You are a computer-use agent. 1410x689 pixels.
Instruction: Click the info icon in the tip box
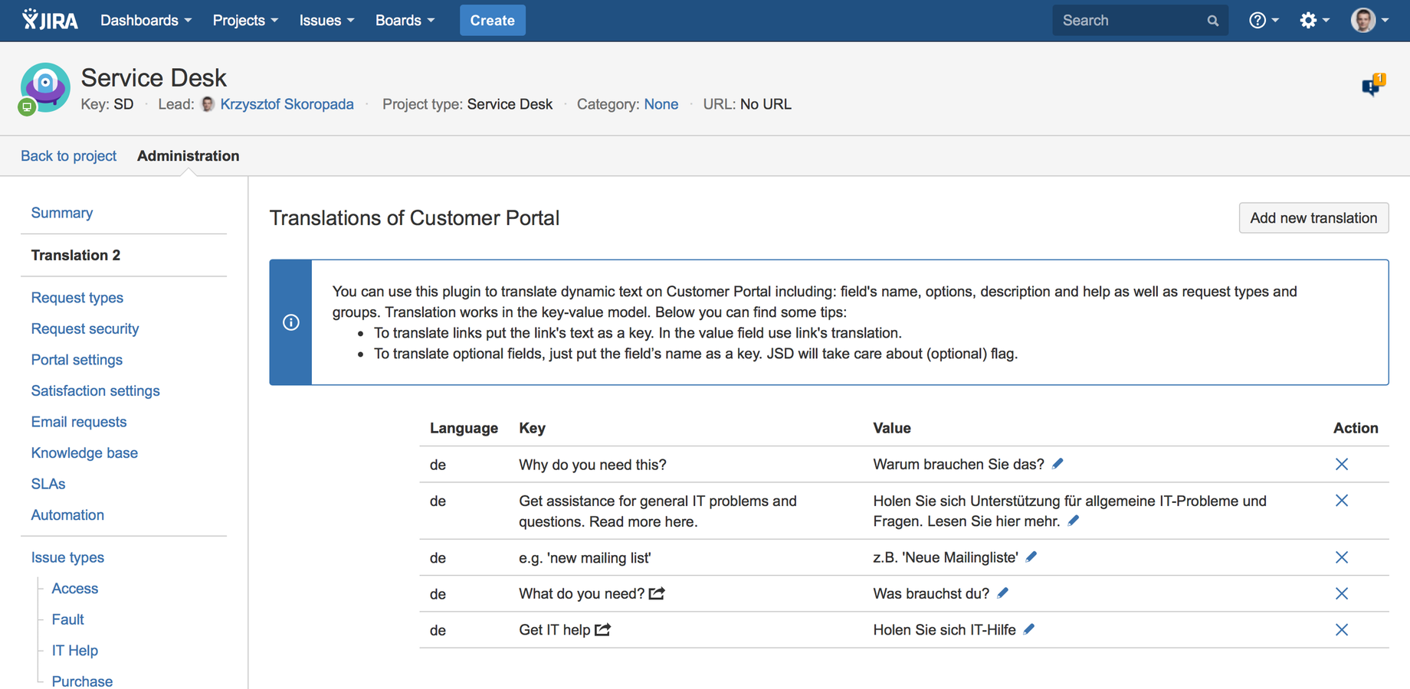290,322
